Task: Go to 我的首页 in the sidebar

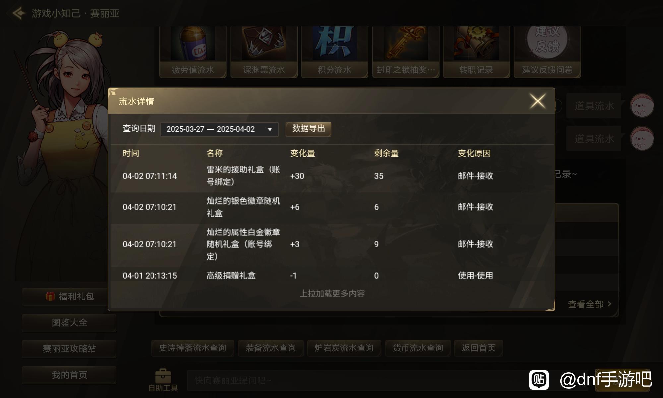Action: point(69,375)
